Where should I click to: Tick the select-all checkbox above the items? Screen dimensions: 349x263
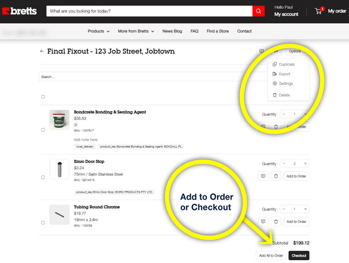[43, 97]
